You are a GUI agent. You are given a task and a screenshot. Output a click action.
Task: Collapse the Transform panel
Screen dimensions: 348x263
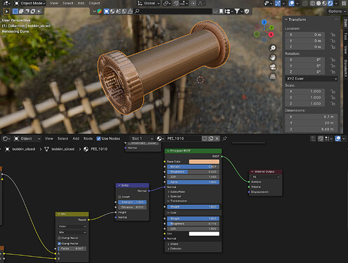[286, 20]
